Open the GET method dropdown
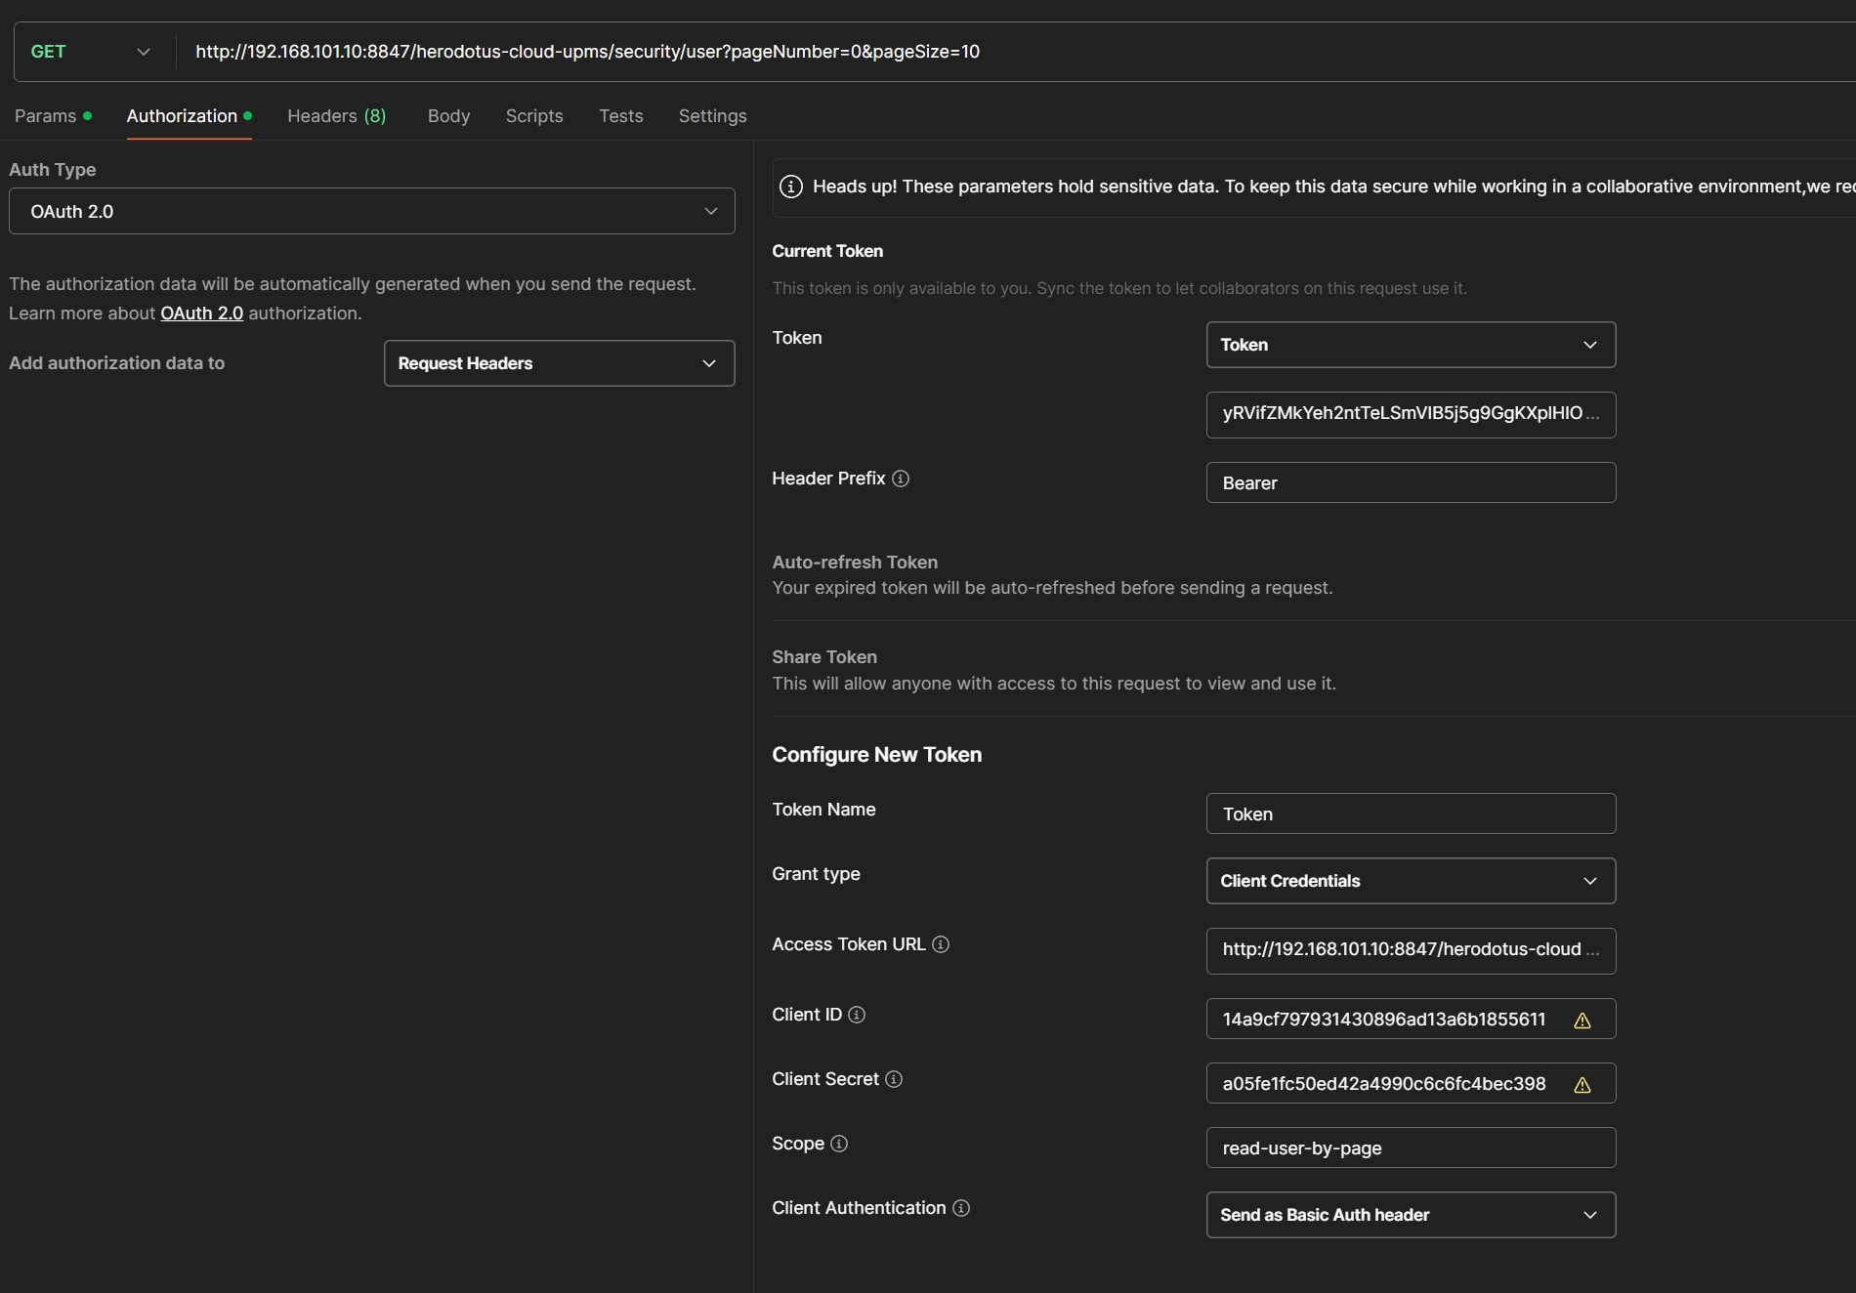The width and height of the screenshot is (1856, 1293). 90,52
